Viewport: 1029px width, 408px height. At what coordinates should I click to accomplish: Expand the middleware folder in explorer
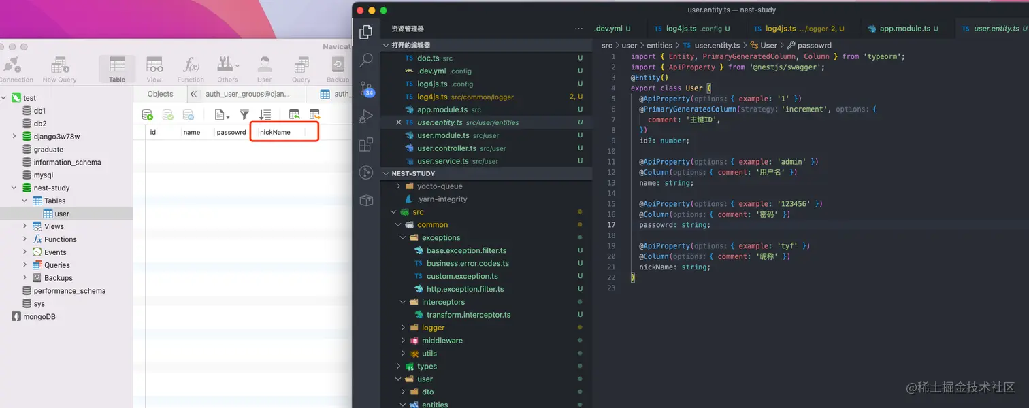403,341
